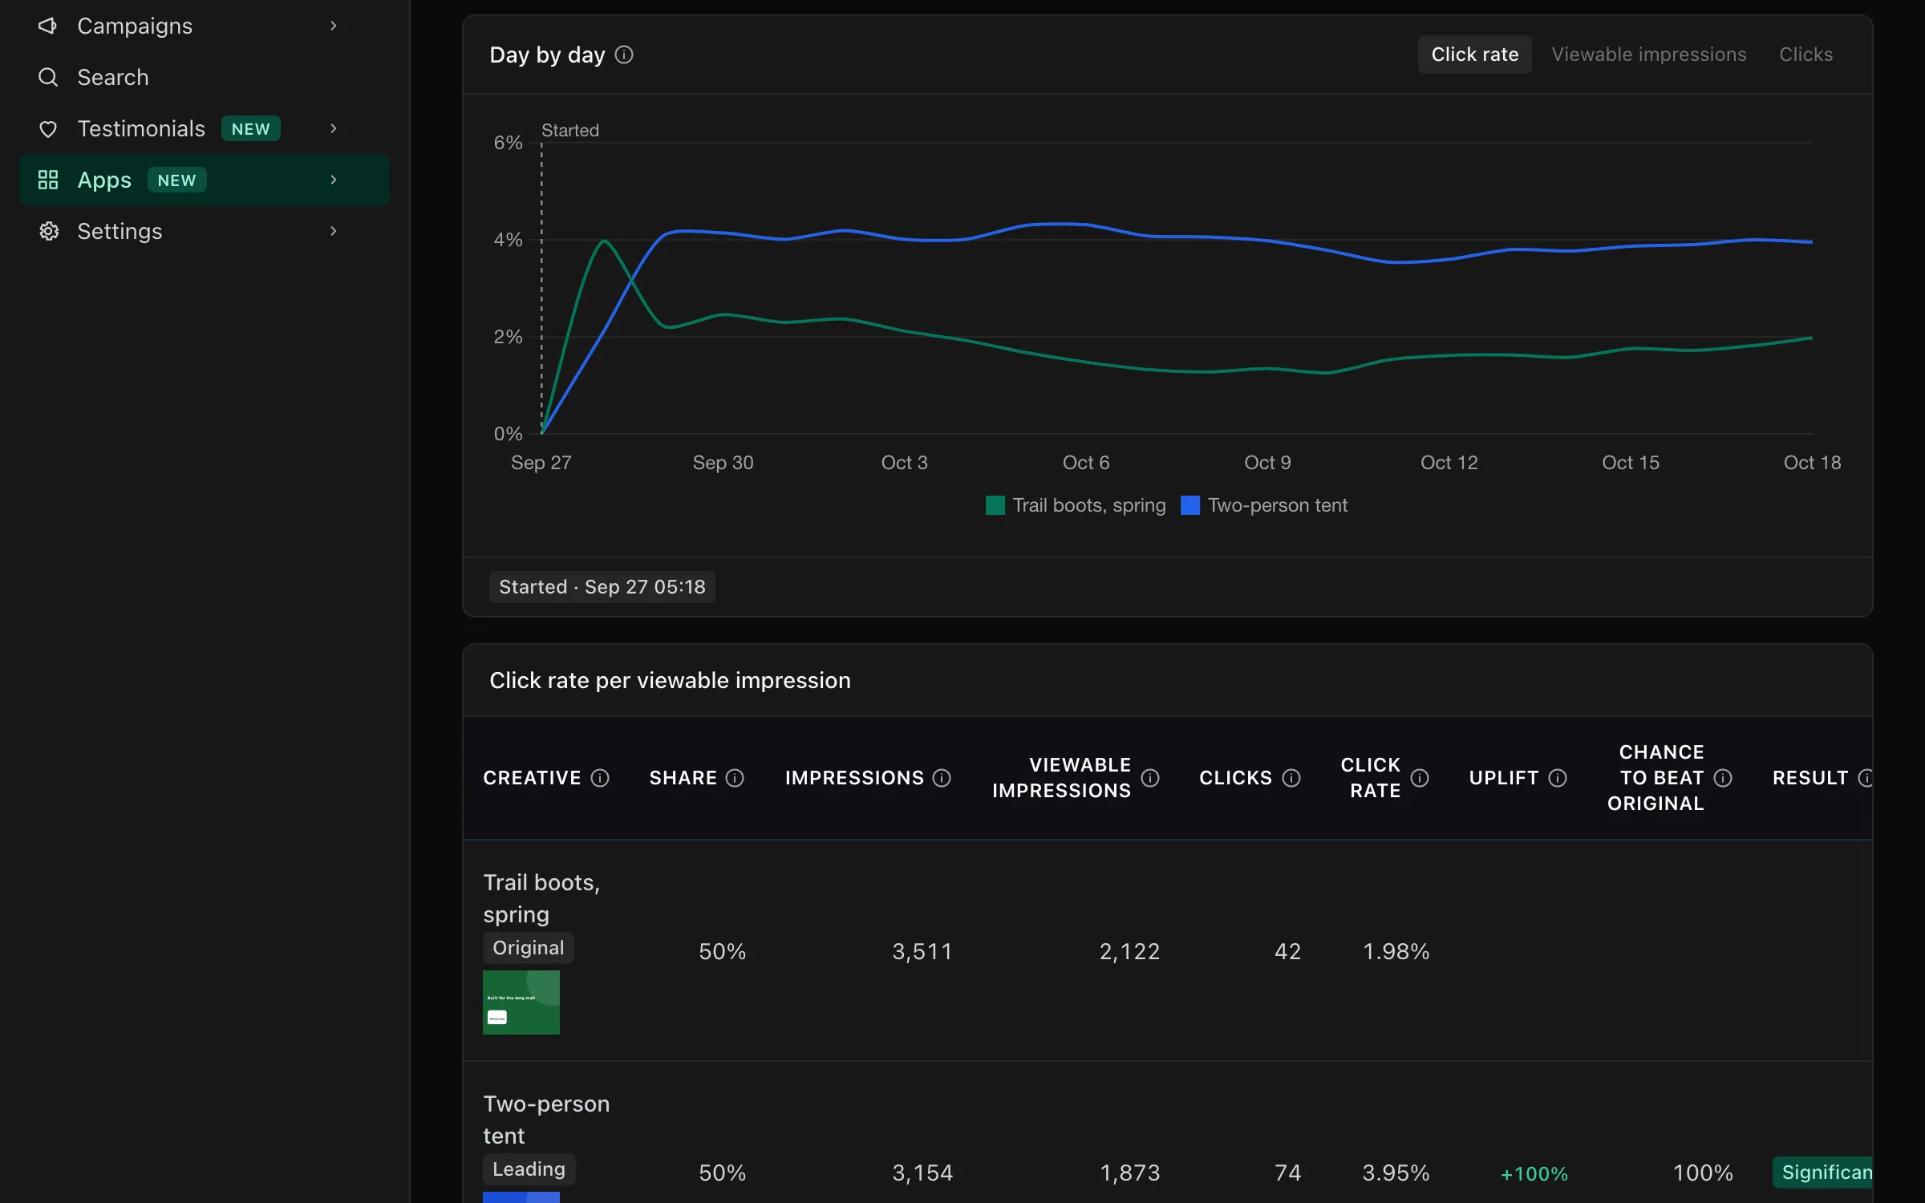The height and width of the screenshot is (1203, 1925).
Task: Click blue Two-person tent legend swatch
Action: pyautogui.click(x=1190, y=505)
